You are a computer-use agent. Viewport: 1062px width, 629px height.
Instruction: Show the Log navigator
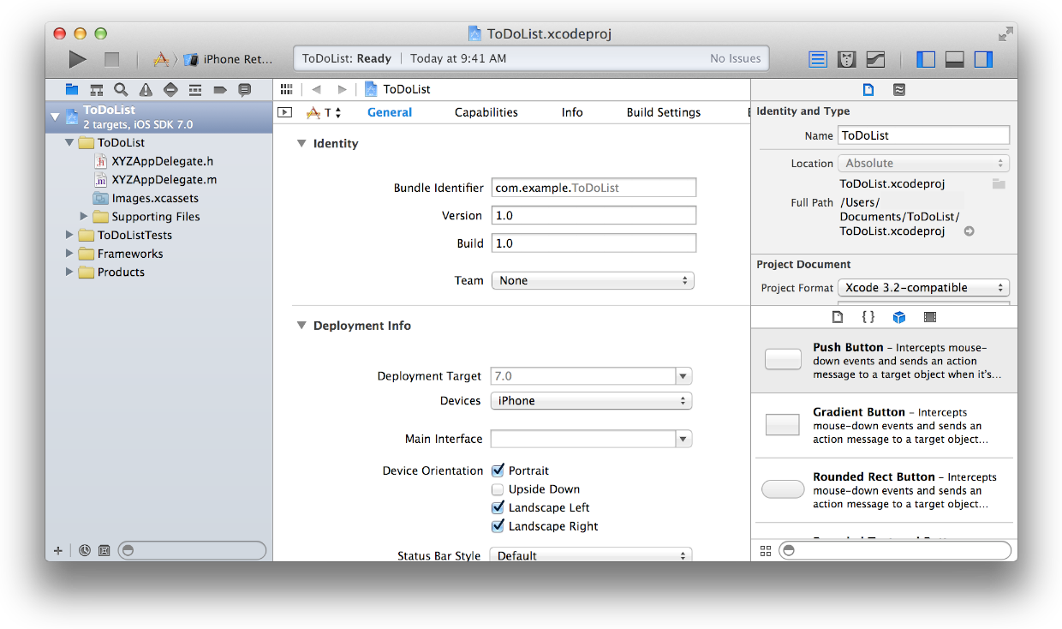tap(245, 89)
